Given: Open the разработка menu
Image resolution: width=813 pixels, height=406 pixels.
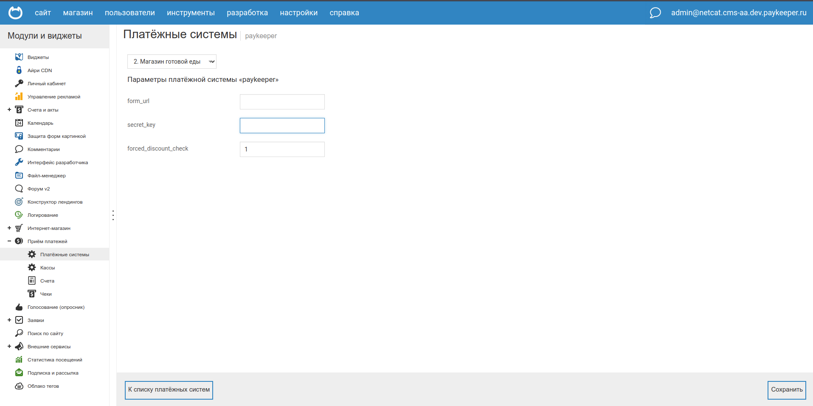Looking at the screenshot, I should pos(247,13).
